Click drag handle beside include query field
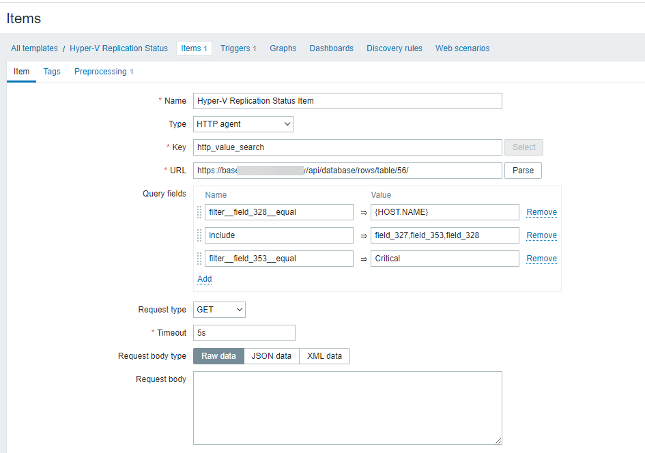This screenshot has height=453, width=645. point(199,235)
